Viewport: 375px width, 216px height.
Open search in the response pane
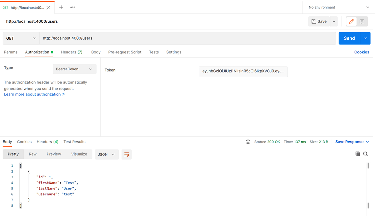(x=365, y=154)
